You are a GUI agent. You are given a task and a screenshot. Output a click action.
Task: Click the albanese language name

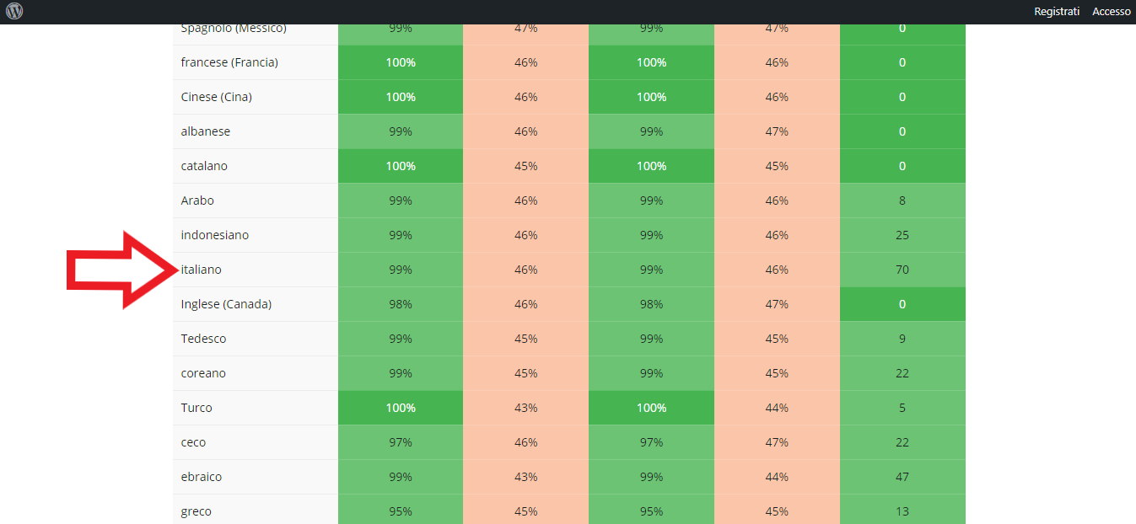click(x=205, y=131)
